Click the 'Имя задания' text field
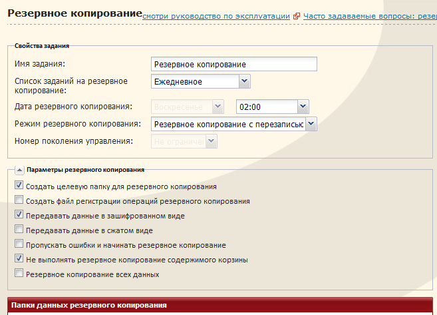This screenshot has height=315, width=437. click(234, 64)
